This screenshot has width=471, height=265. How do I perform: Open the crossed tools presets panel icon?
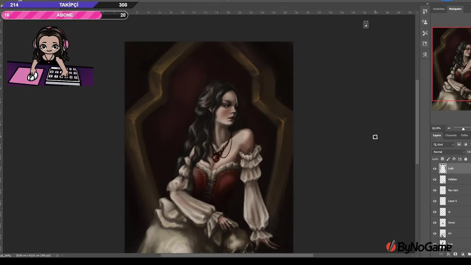click(x=425, y=33)
